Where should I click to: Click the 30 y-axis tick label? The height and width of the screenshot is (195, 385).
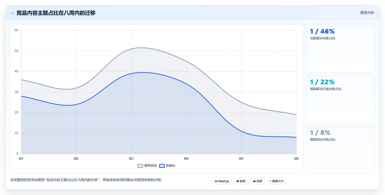pos(16,92)
